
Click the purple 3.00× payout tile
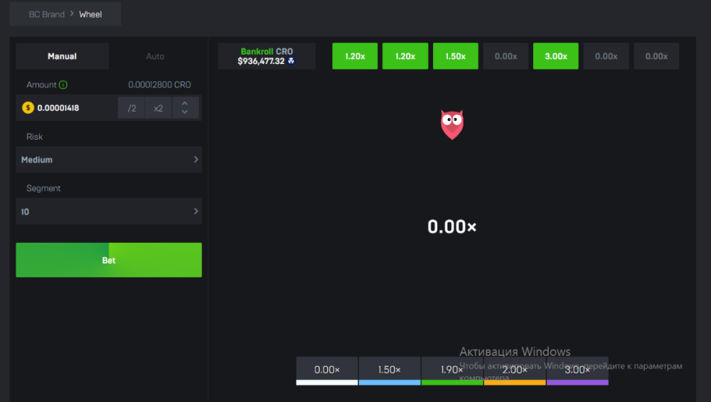(577, 370)
